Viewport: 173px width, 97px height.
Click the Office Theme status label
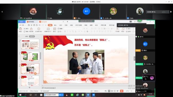34,91
